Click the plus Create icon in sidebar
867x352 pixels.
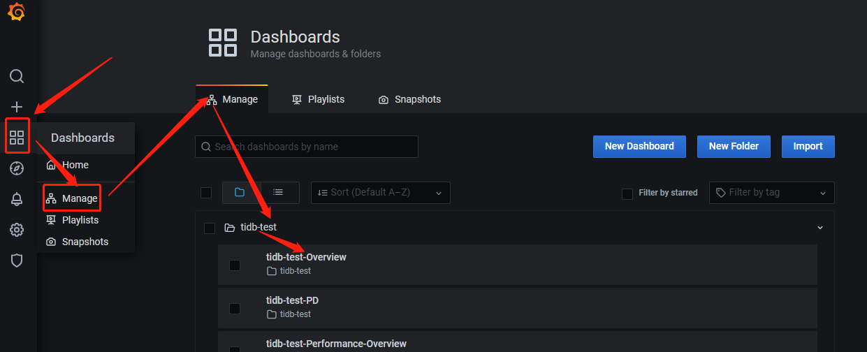pyautogui.click(x=17, y=107)
